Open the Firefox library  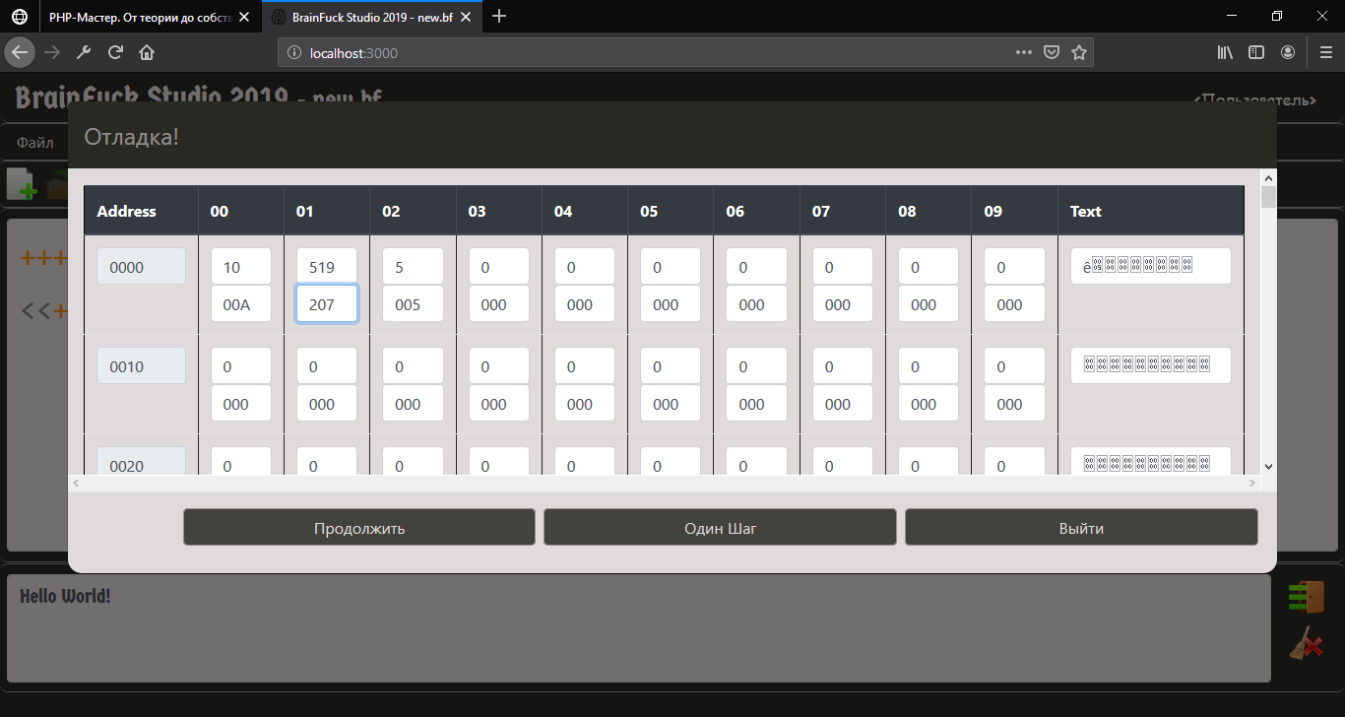coord(1225,52)
